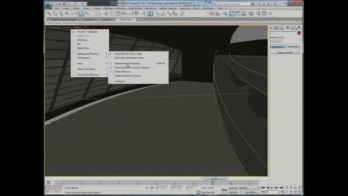Click the object color swatch
Screen dimensions: 348x196
tap(299, 33)
